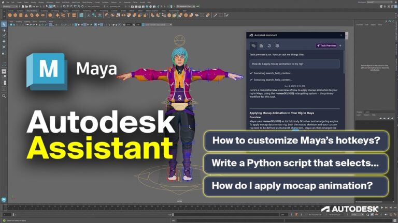Open the chat tab icon in Autodesk Assistant

pos(253,46)
